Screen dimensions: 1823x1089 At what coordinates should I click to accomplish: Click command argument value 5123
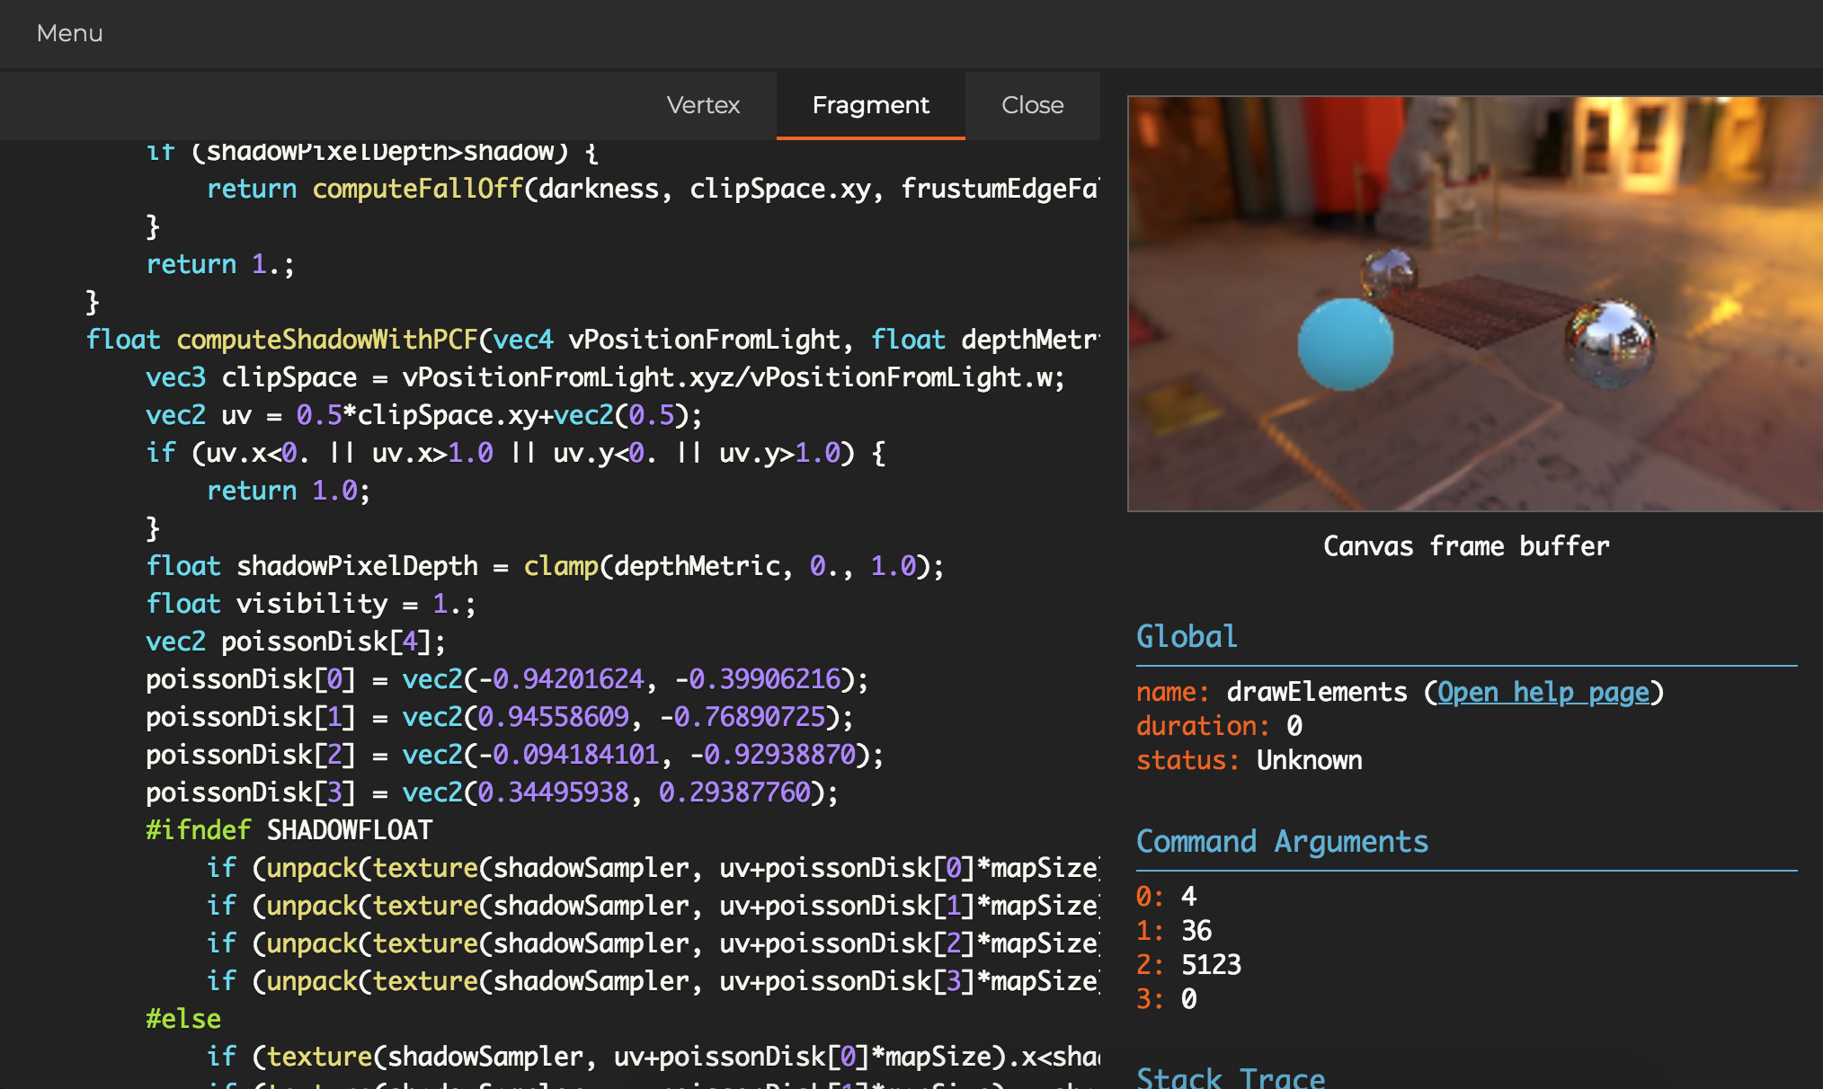pyautogui.click(x=1211, y=964)
